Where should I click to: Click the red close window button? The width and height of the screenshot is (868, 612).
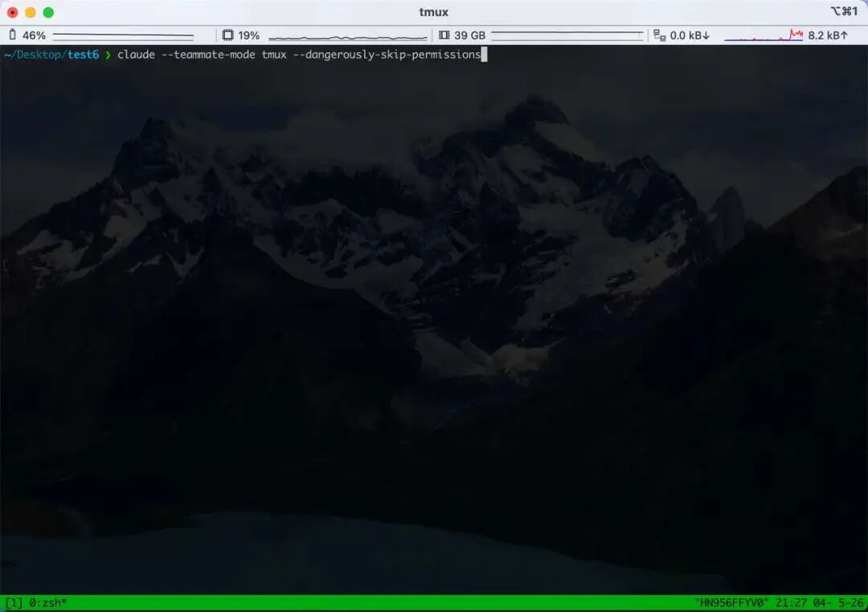tap(12, 12)
